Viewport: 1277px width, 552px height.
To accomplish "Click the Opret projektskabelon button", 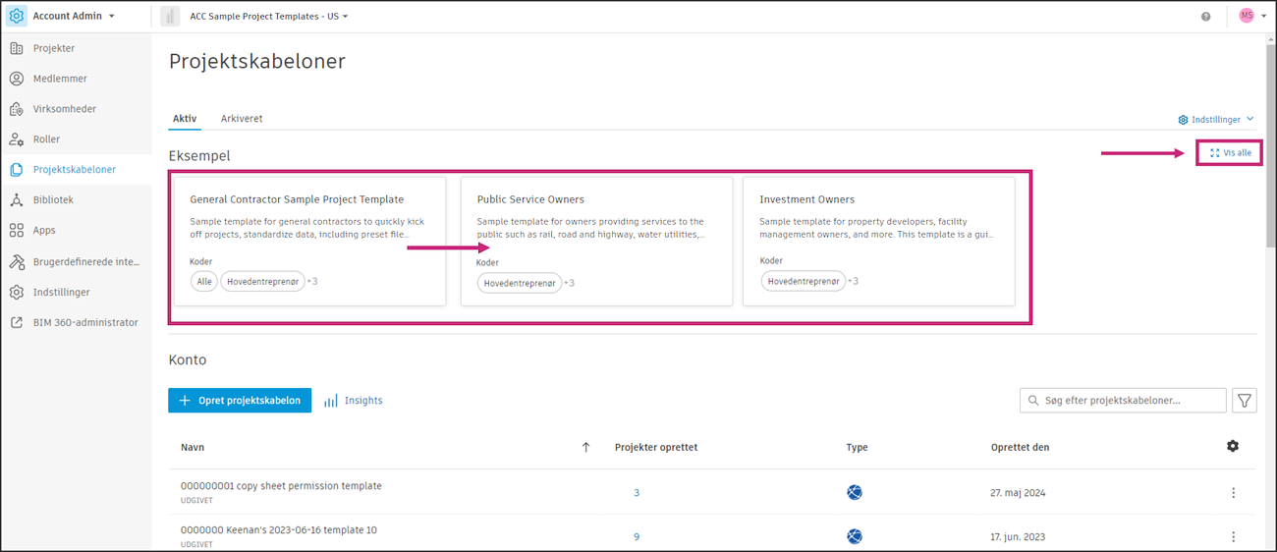I will tap(240, 401).
